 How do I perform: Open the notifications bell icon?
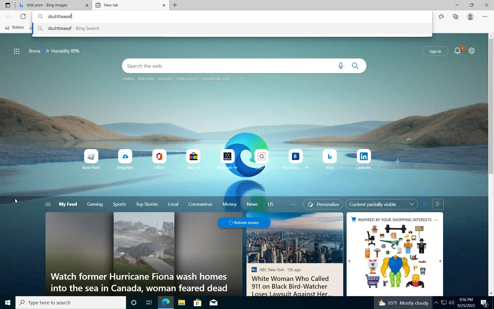(x=457, y=51)
